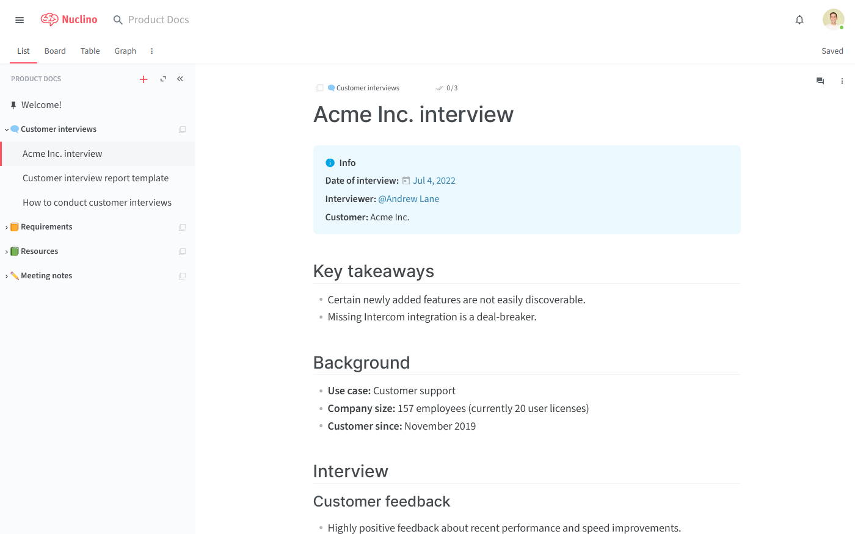Click the 0/3 task progress indicator
Screen dimensions: 855x534
point(447,88)
